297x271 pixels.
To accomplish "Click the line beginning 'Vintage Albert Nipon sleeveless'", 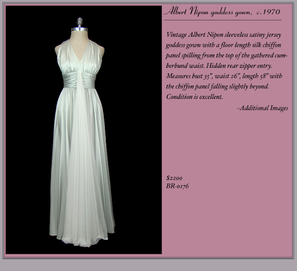I will coord(224,35).
